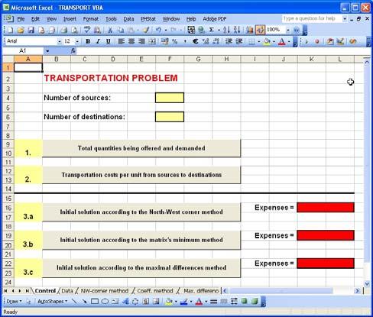Switch to the NW-corner method sheet tab
The image size is (373, 317).
pos(105,291)
